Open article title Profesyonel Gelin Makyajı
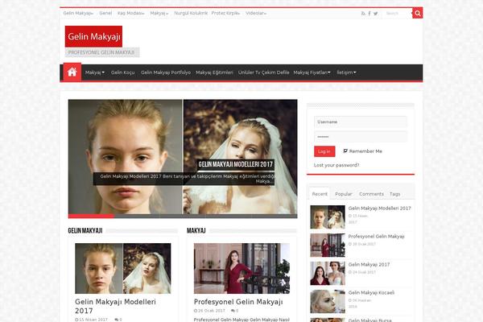This screenshot has width=483, height=322. click(238, 302)
